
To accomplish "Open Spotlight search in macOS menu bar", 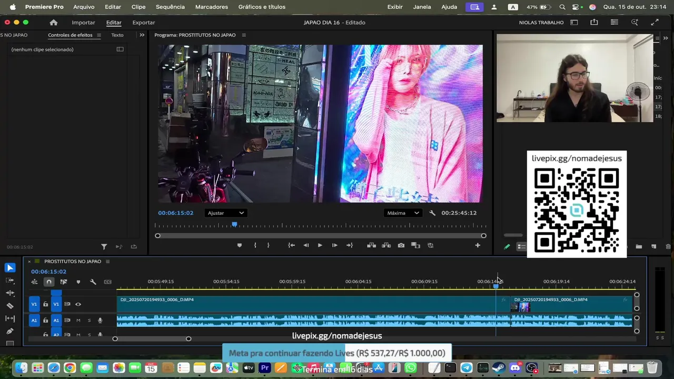I will coord(562,7).
